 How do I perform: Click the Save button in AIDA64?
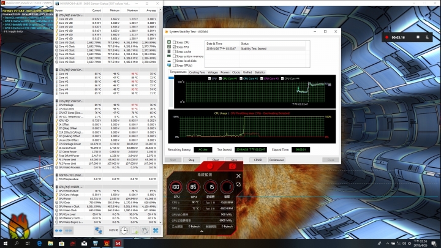[x=234, y=160]
